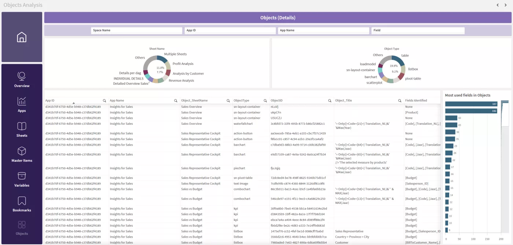
Task: Click the search icon in the App ID column
Action: (104, 100)
